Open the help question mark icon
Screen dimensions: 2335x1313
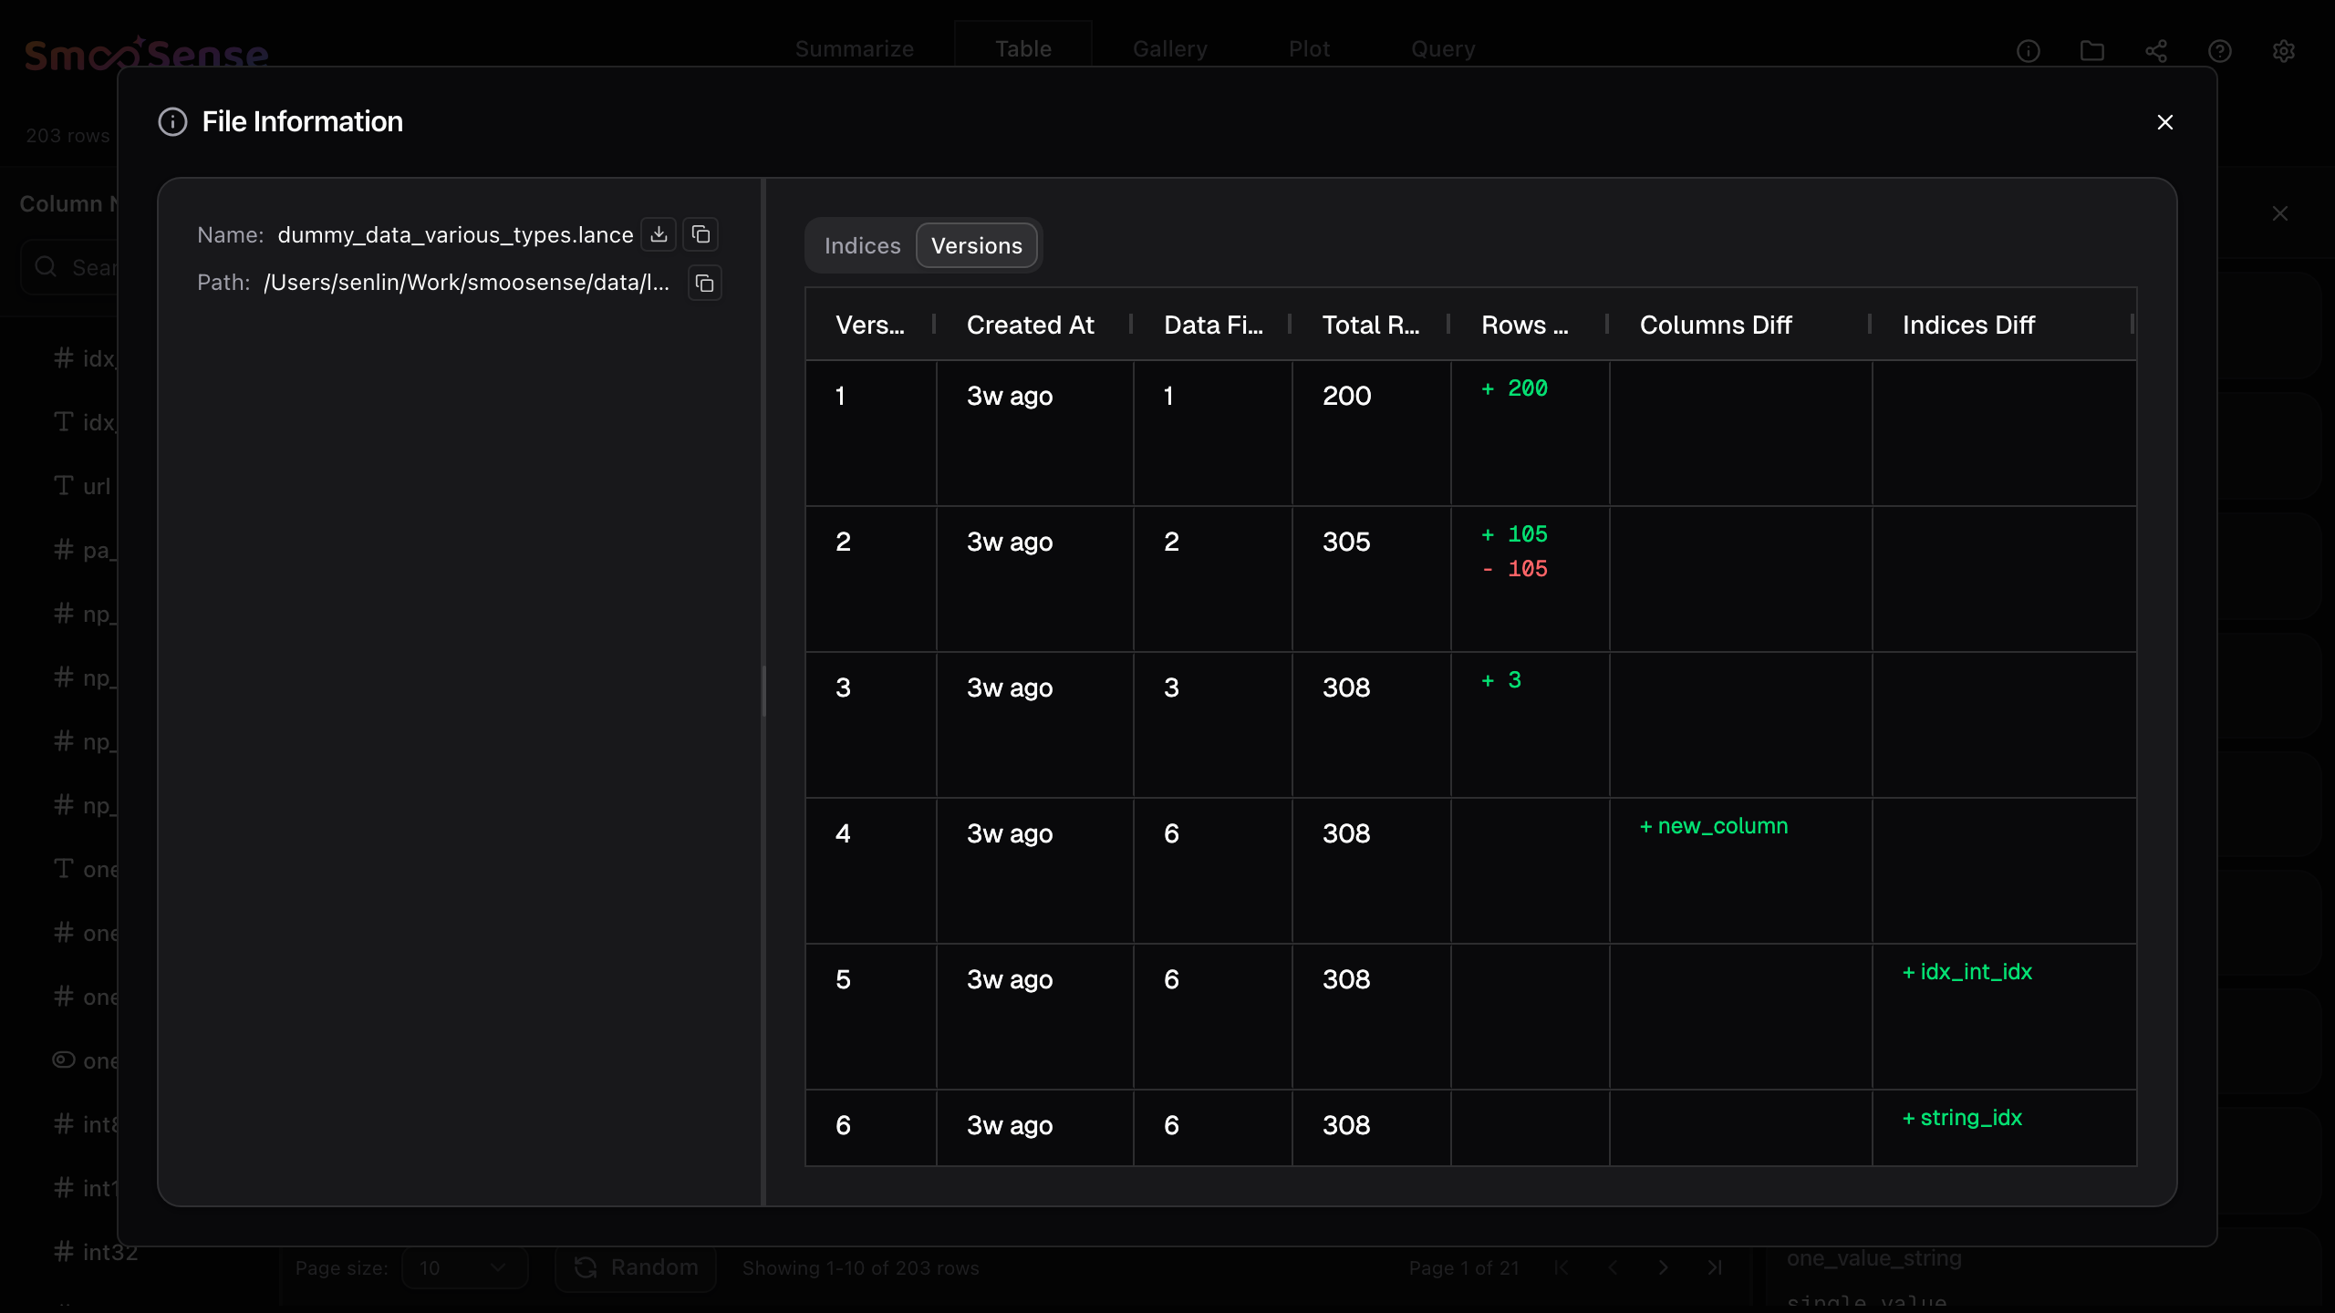point(2219,51)
